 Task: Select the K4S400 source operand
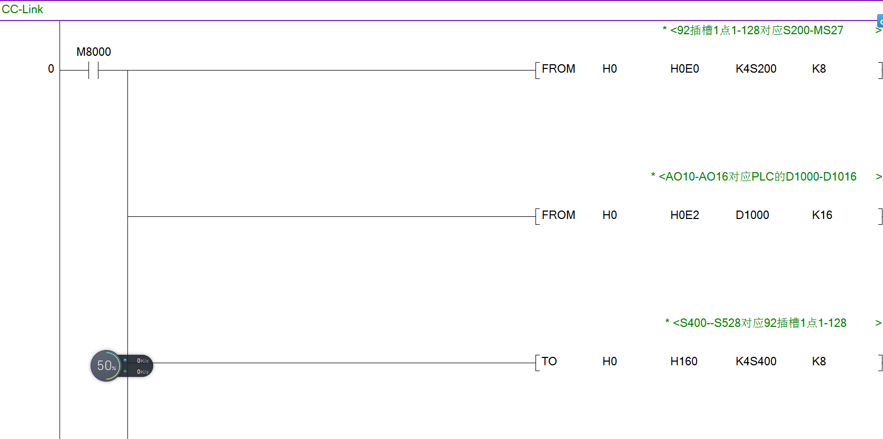pos(756,362)
